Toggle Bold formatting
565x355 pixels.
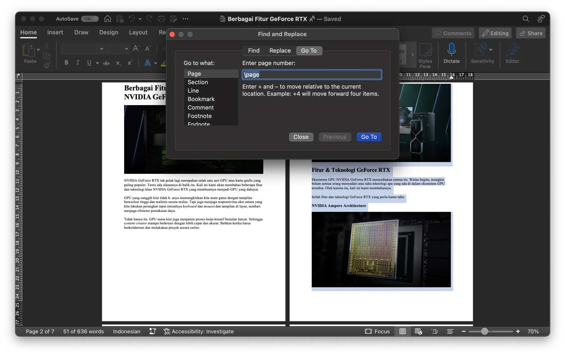[66, 63]
